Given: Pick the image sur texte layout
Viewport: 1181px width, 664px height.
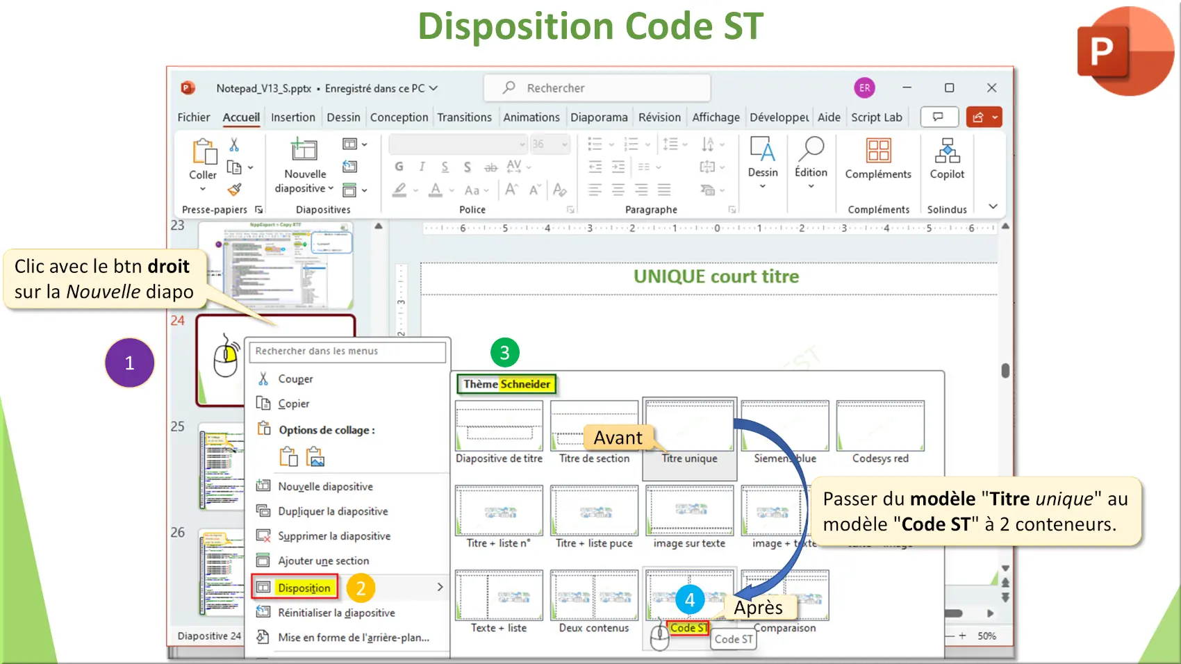Looking at the screenshot, I should 689,517.
